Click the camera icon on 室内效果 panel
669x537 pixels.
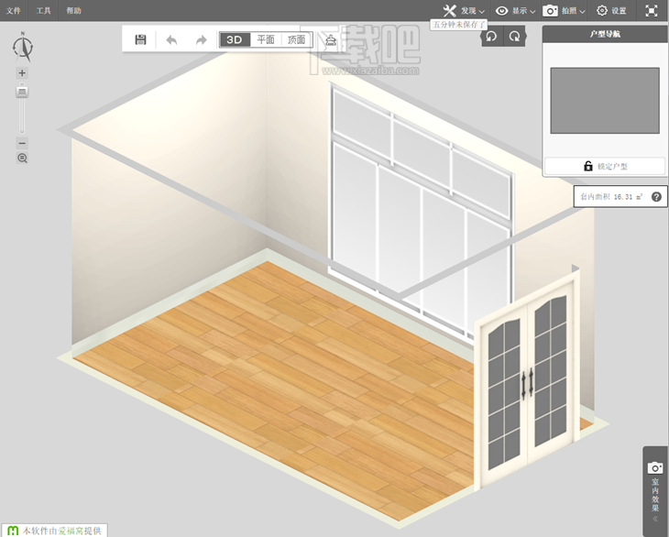655,467
